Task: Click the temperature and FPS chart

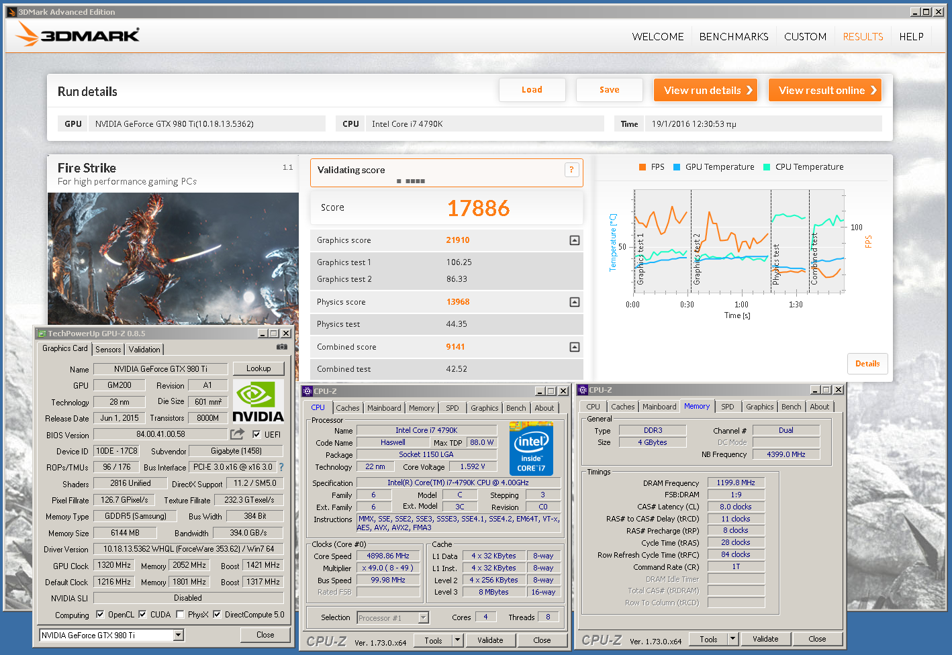Action: pos(739,243)
